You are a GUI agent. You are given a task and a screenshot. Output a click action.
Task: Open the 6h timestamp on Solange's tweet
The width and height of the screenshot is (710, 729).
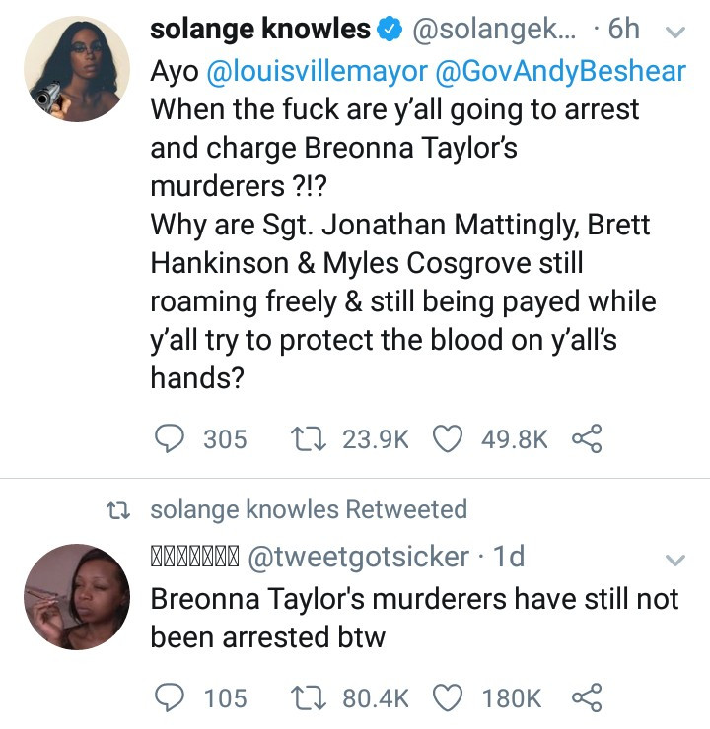tap(624, 29)
